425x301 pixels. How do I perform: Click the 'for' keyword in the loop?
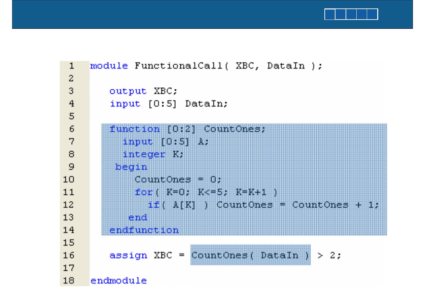pyautogui.click(x=143, y=192)
